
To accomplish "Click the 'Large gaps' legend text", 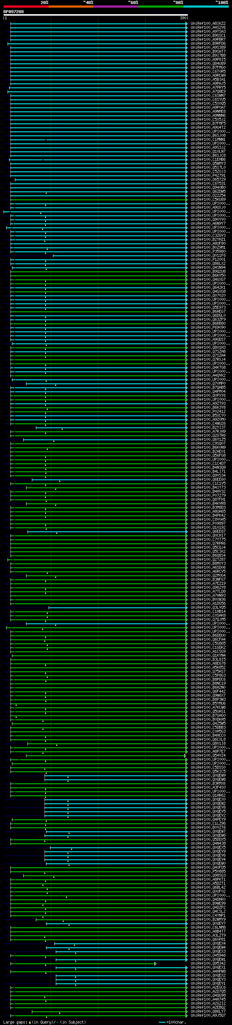I will (15, 1022).
